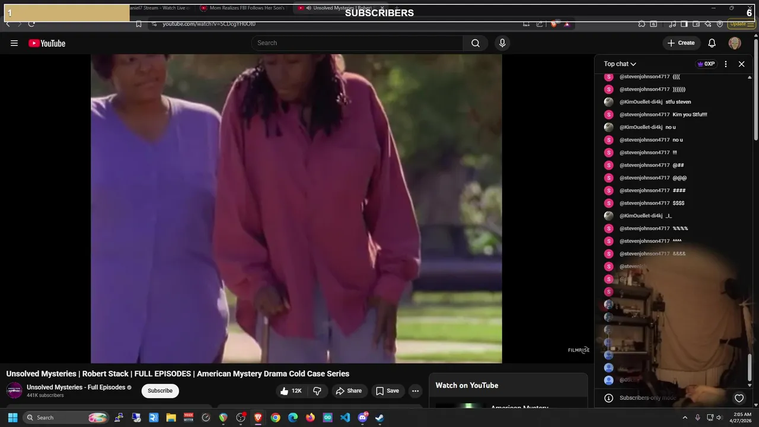The width and height of the screenshot is (759, 427).
Task: Open account menu via profile avatar
Action: (x=735, y=43)
